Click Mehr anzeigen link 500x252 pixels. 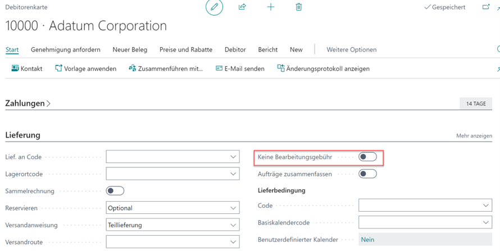click(474, 136)
